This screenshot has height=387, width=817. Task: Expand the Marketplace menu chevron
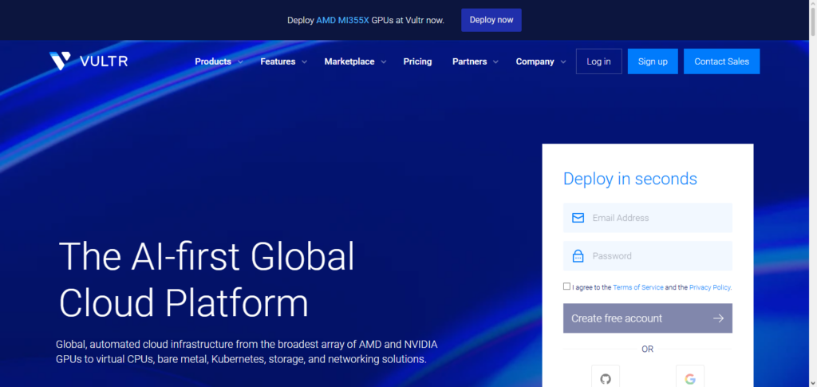[384, 62]
